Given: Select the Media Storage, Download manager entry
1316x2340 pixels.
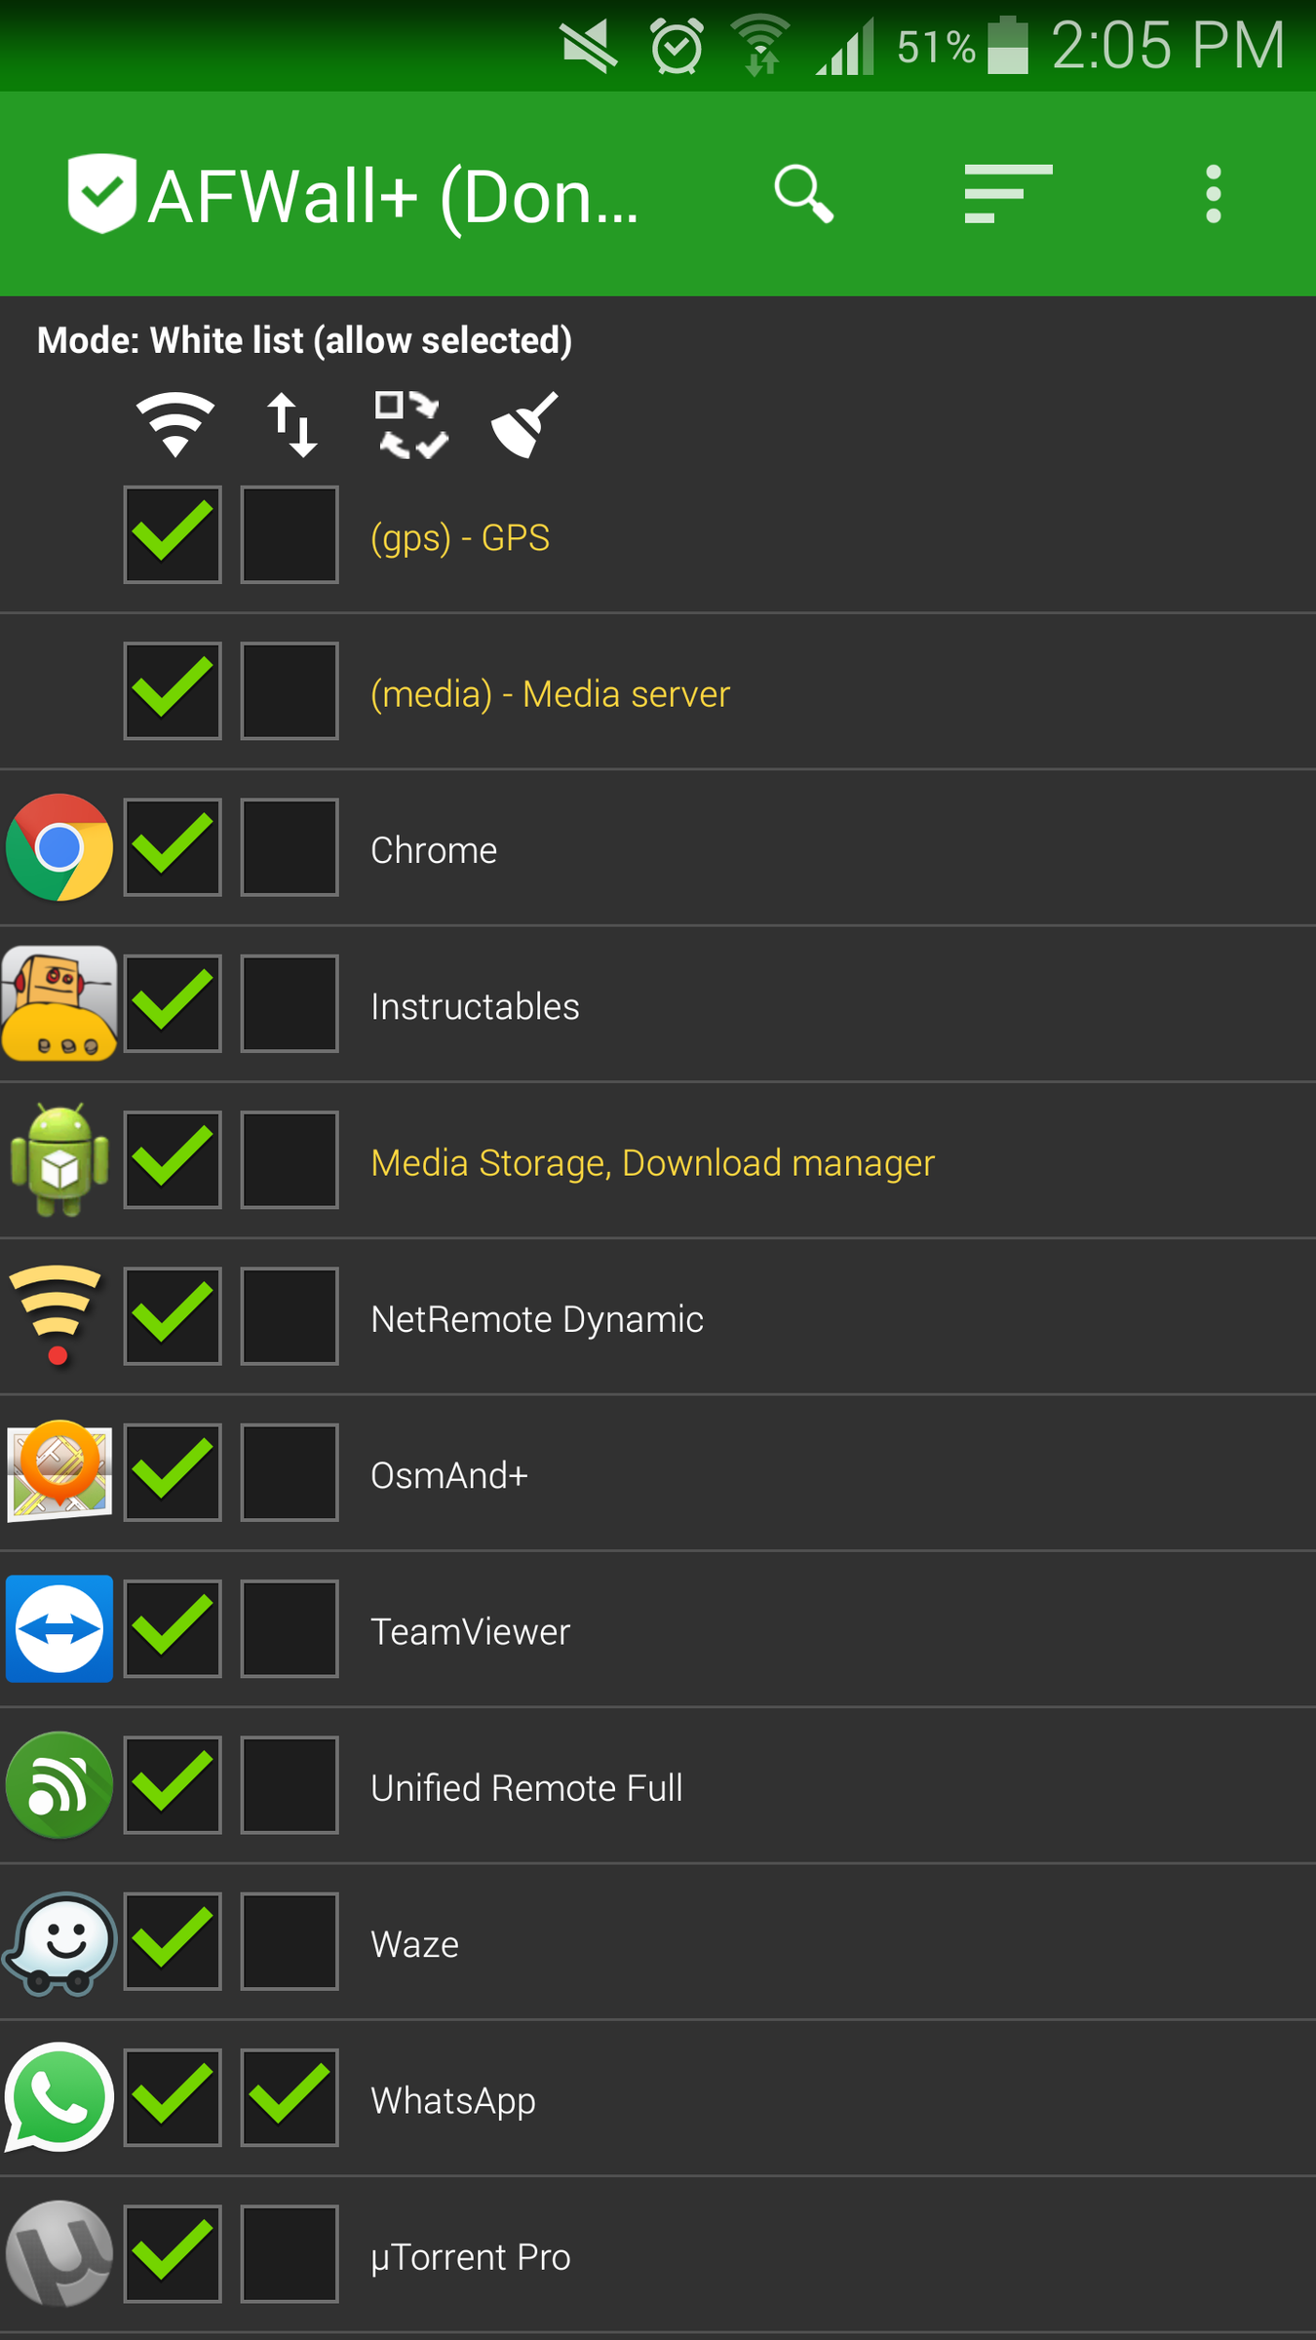Looking at the screenshot, I should pyautogui.click(x=652, y=1162).
